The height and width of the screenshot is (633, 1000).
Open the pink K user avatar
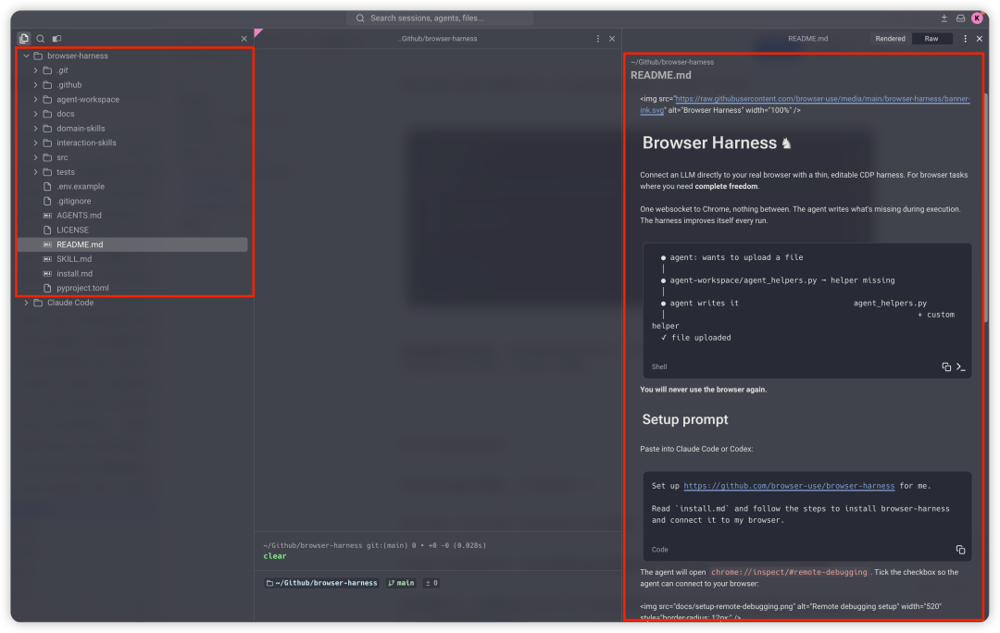pyautogui.click(x=977, y=18)
